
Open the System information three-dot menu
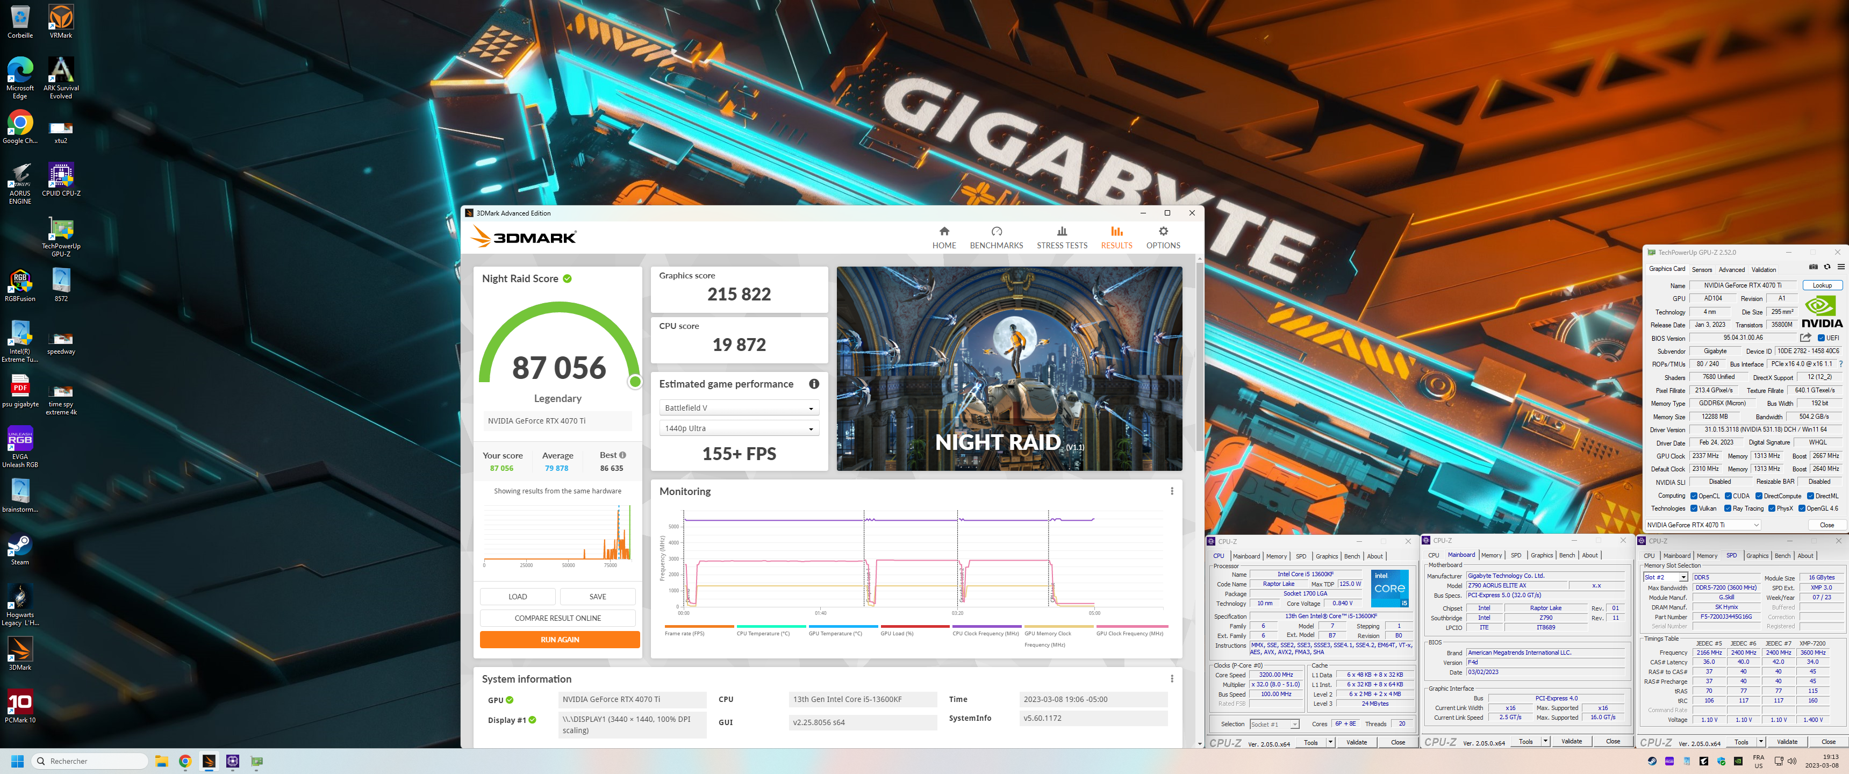(x=1171, y=678)
